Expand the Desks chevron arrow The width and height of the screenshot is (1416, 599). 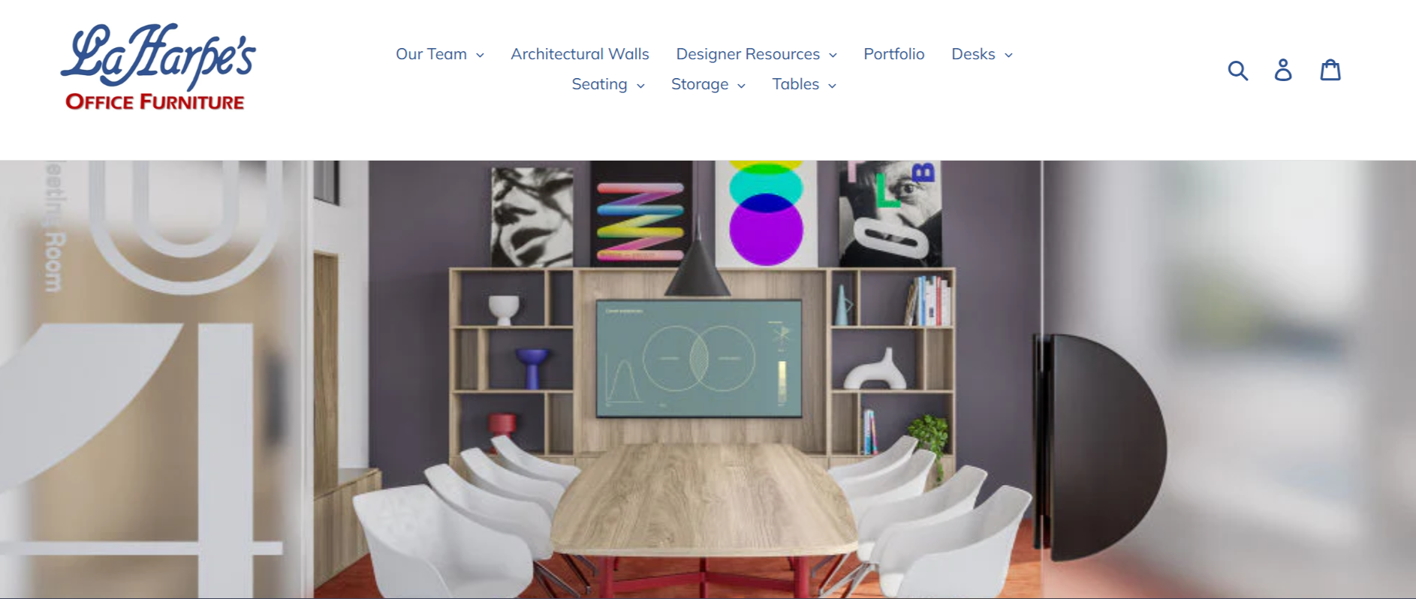click(1008, 56)
